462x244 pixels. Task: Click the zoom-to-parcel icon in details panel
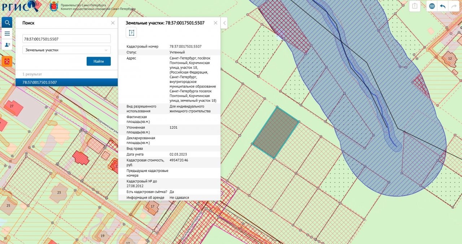tap(131, 33)
